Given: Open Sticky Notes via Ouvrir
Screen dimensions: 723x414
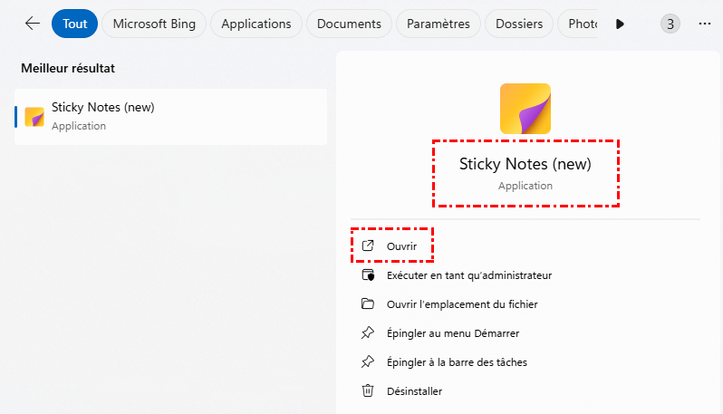Looking at the screenshot, I should 401,246.
